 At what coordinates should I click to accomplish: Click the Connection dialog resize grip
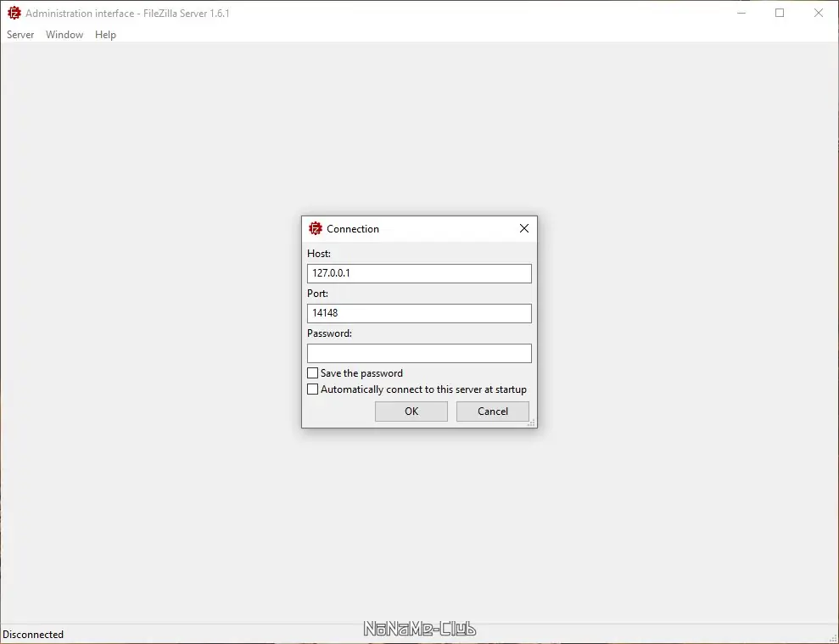click(x=531, y=423)
